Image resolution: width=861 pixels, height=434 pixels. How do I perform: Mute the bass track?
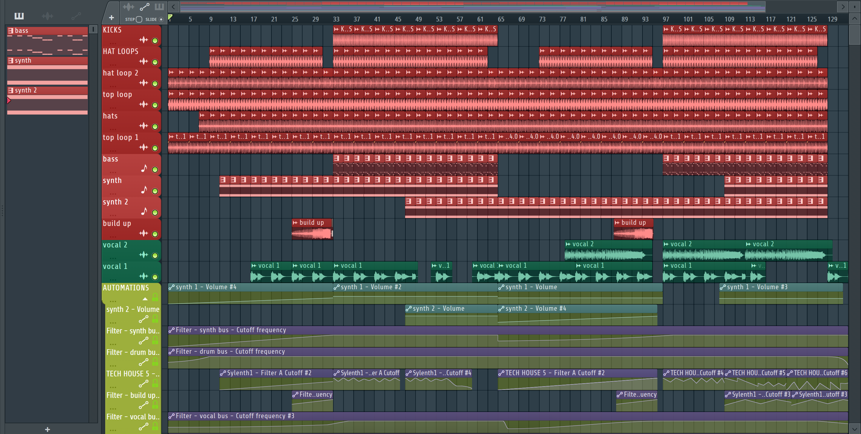[x=155, y=170]
